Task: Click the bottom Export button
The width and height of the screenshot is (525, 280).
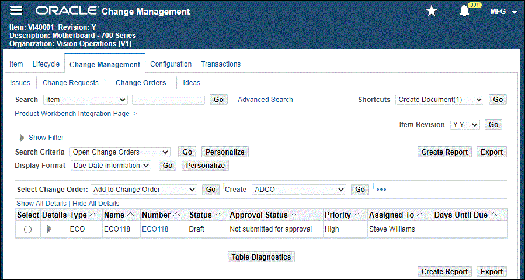Action: tap(492, 272)
